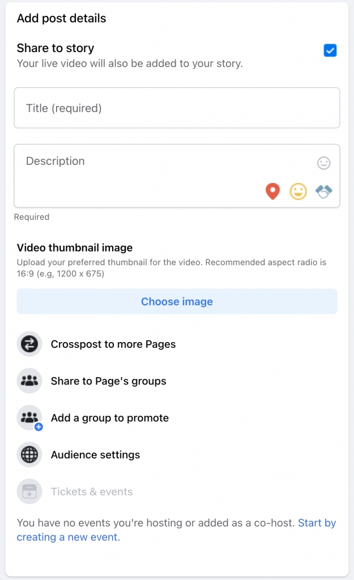Viewport: 354px width, 580px height.
Task: Click the disabled Tickets & events entry
Action: coord(92,491)
